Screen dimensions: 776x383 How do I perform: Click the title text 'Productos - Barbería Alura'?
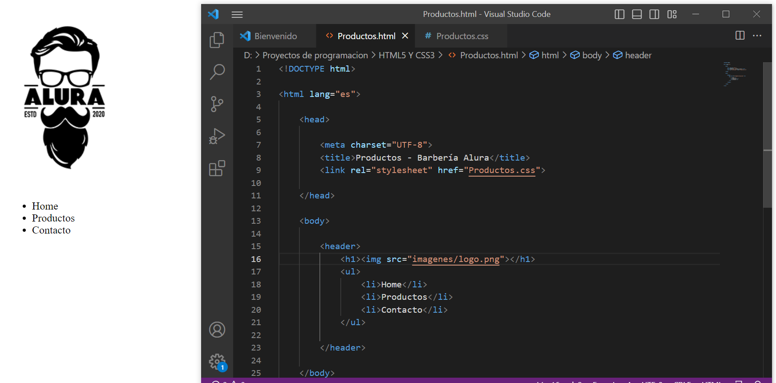(x=422, y=158)
